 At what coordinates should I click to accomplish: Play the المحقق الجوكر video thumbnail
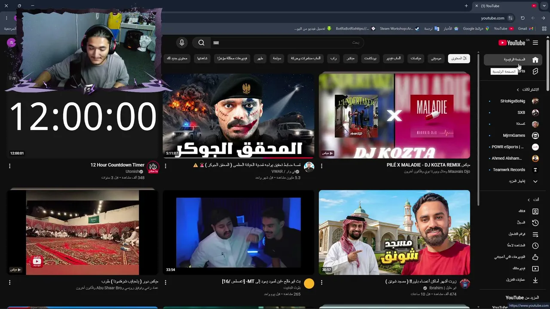point(238,116)
